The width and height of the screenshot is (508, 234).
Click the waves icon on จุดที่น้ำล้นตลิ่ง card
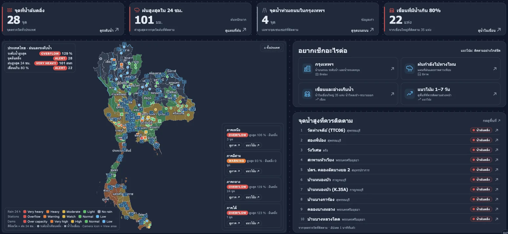(10, 10)
